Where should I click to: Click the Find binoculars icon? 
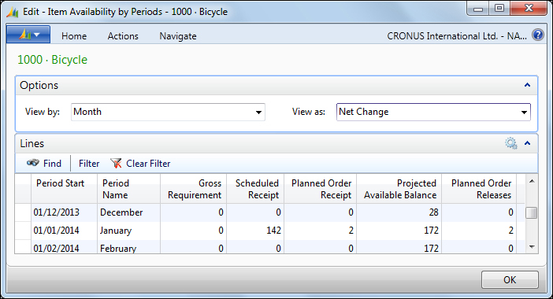click(x=33, y=163)
